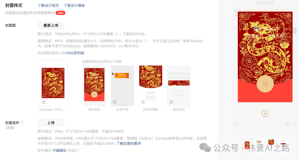This screenshot has height=160, width=299.
Task: Open the 可编辑区 link
Action: click(60, 151)
